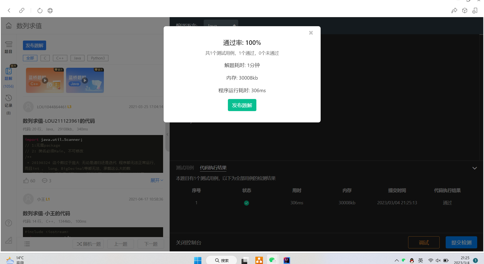This screenshot has width=484, height=264.
Task: Copy page link via chain icon
Action: (x=22, y=11)
